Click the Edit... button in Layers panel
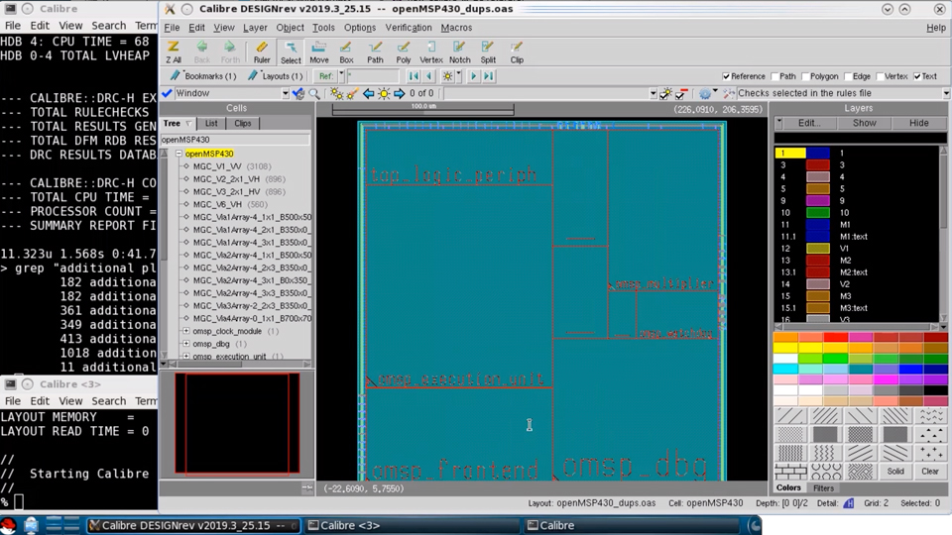The image size is (952, 535). coord(809,123)
